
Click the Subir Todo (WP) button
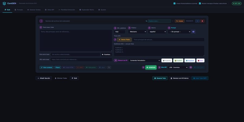tap(200, 78)
